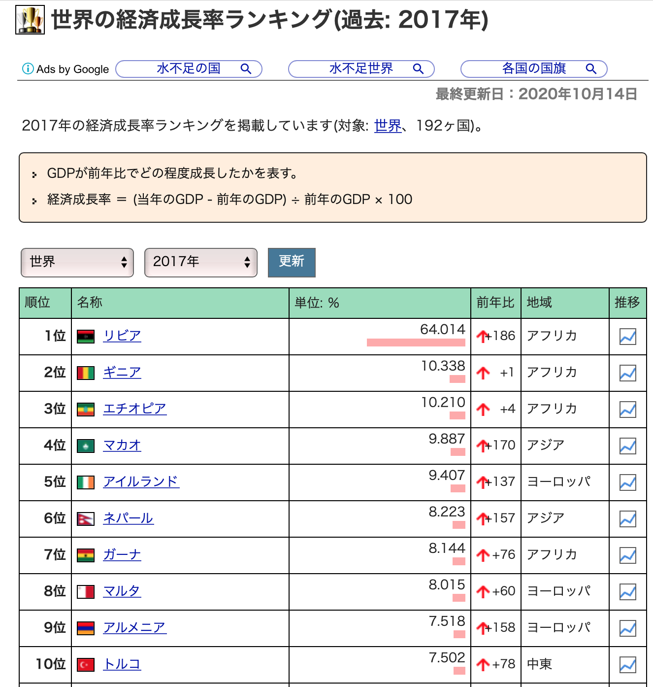Click the info icon next to Ads by Google
653x687 pixels.
pos(27,69)
